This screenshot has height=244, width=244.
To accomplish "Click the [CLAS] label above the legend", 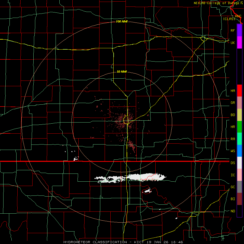I will coord(229,19).
